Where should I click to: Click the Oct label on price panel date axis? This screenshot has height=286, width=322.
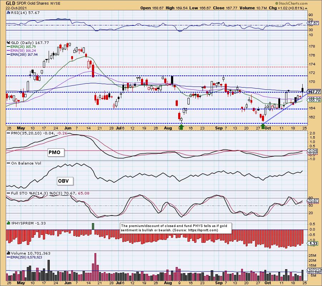pos(268,128)
